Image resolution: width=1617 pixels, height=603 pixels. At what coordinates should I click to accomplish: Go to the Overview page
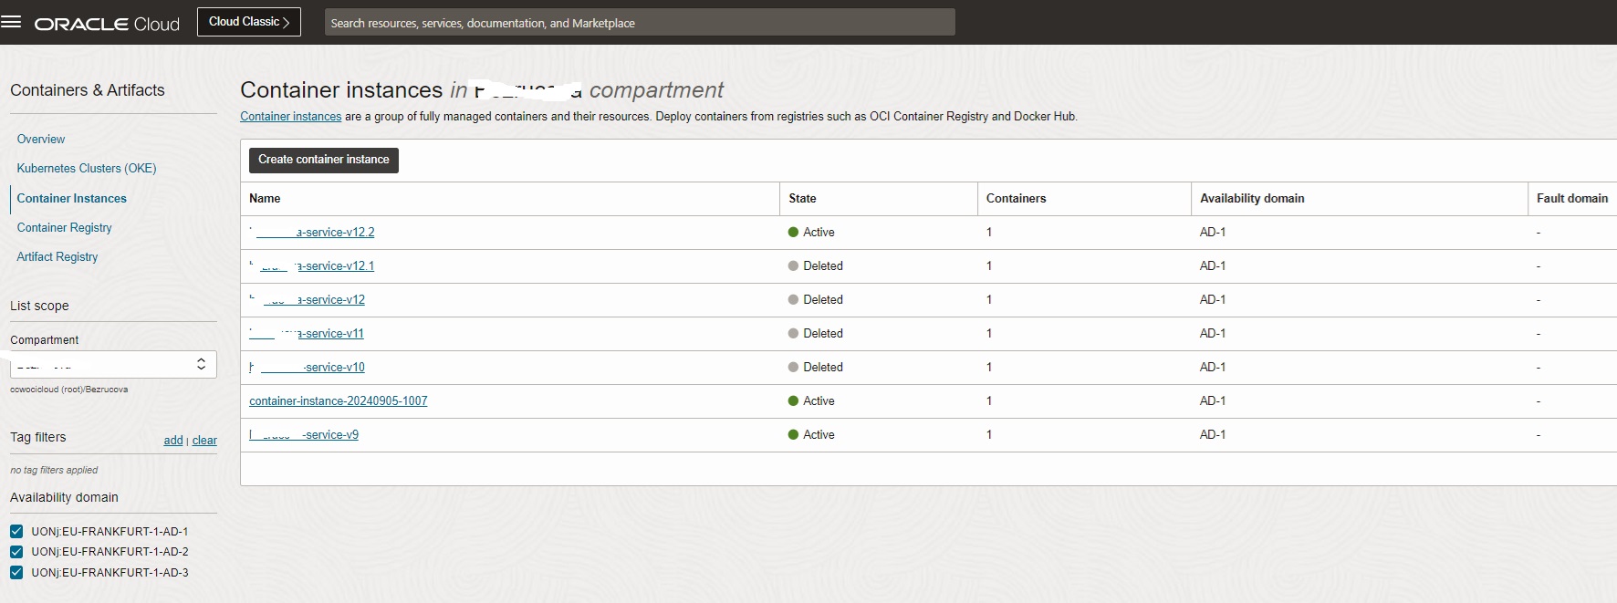click(x=41, y=140)
